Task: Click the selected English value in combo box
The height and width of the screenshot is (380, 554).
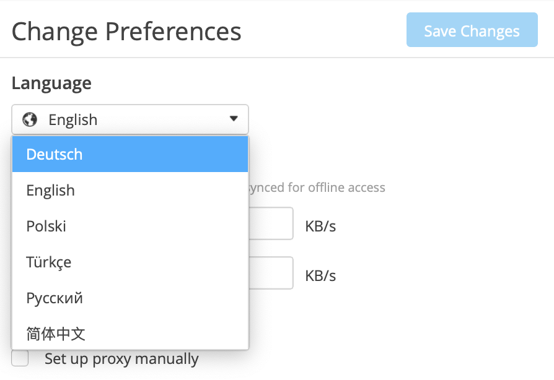Action: (x=73, y=119)
